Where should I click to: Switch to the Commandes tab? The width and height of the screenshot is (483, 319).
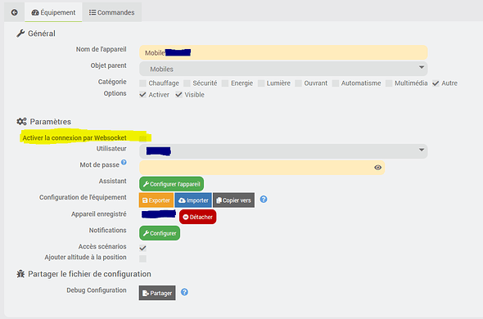112,12
